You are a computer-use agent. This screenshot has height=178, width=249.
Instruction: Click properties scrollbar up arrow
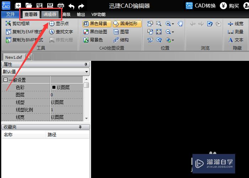[86, 79]
